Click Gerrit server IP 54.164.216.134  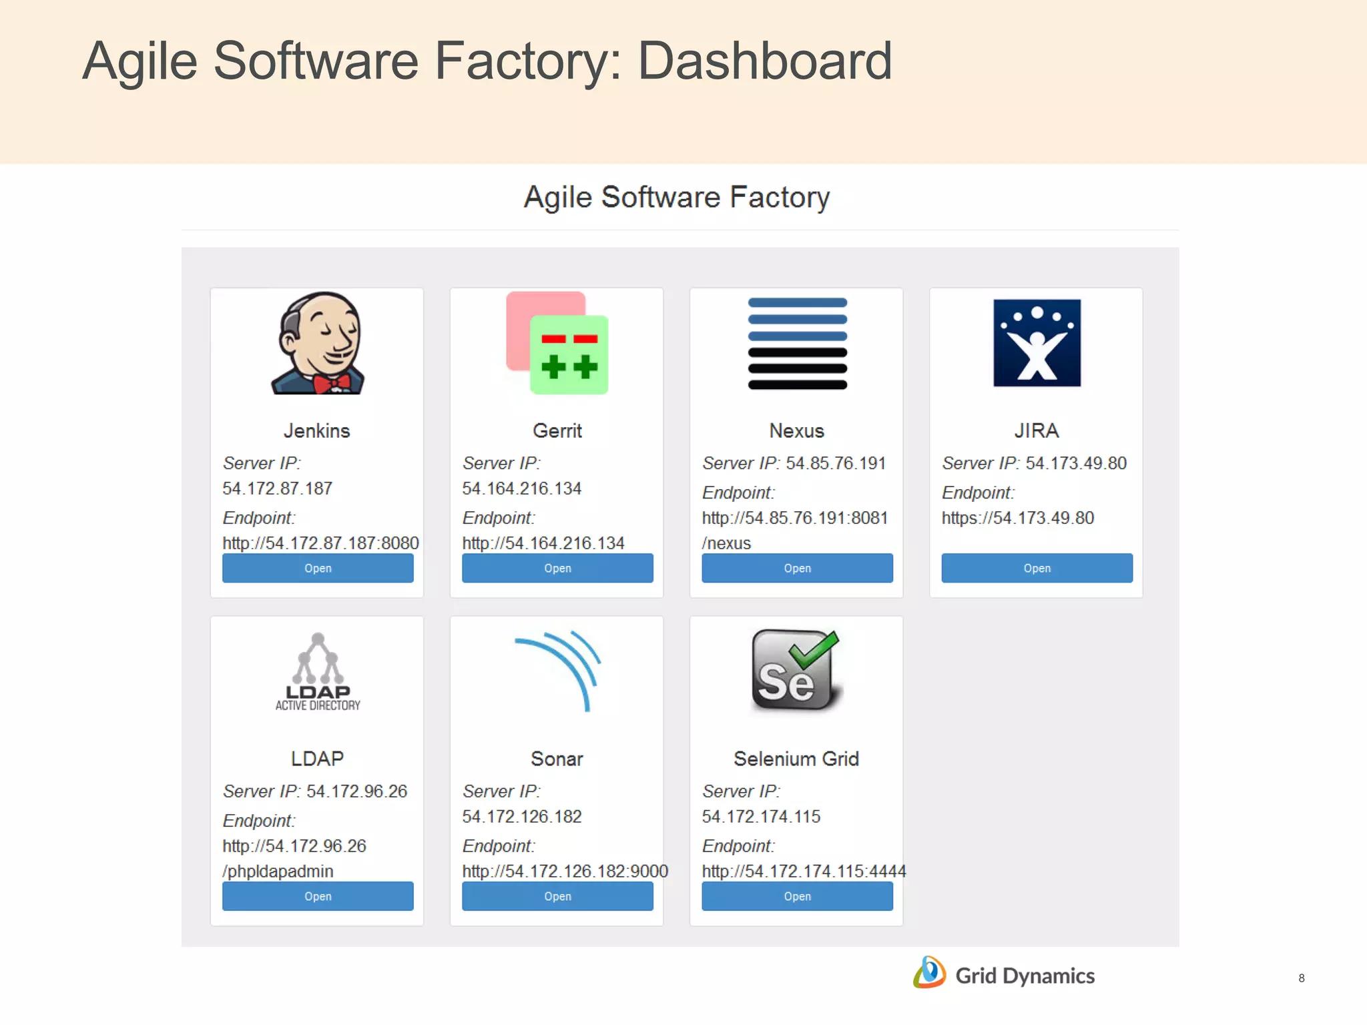(522, 488)
